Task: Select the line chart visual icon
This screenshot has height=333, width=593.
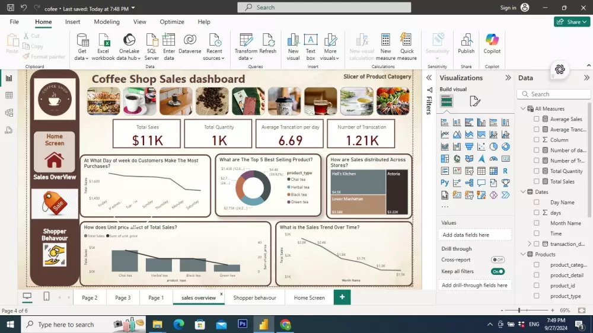Action: click(x=445, y=135)
